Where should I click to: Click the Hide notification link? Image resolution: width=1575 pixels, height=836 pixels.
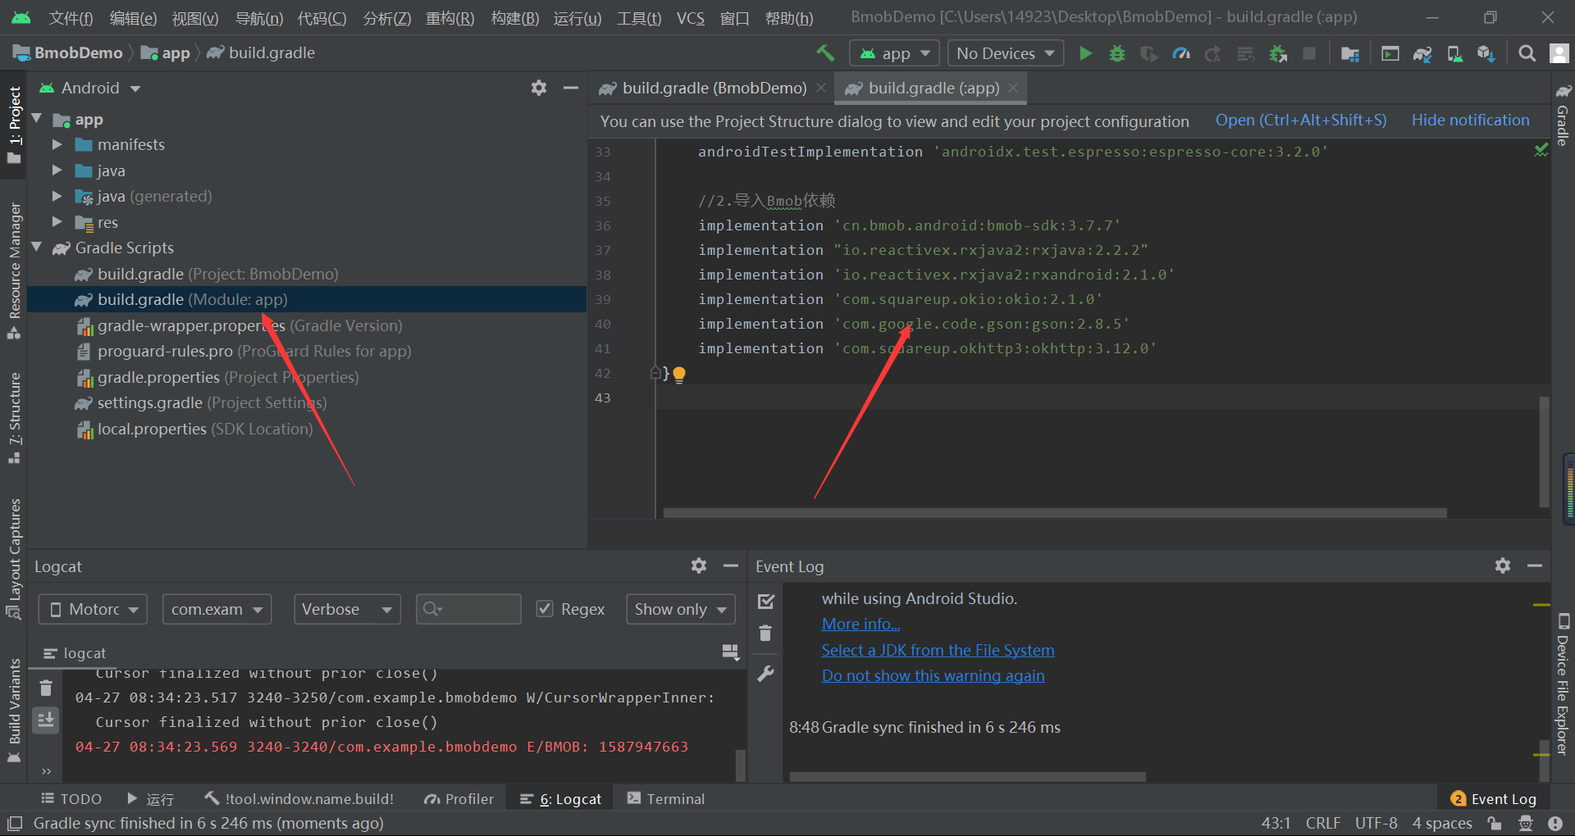(1469, 120)
